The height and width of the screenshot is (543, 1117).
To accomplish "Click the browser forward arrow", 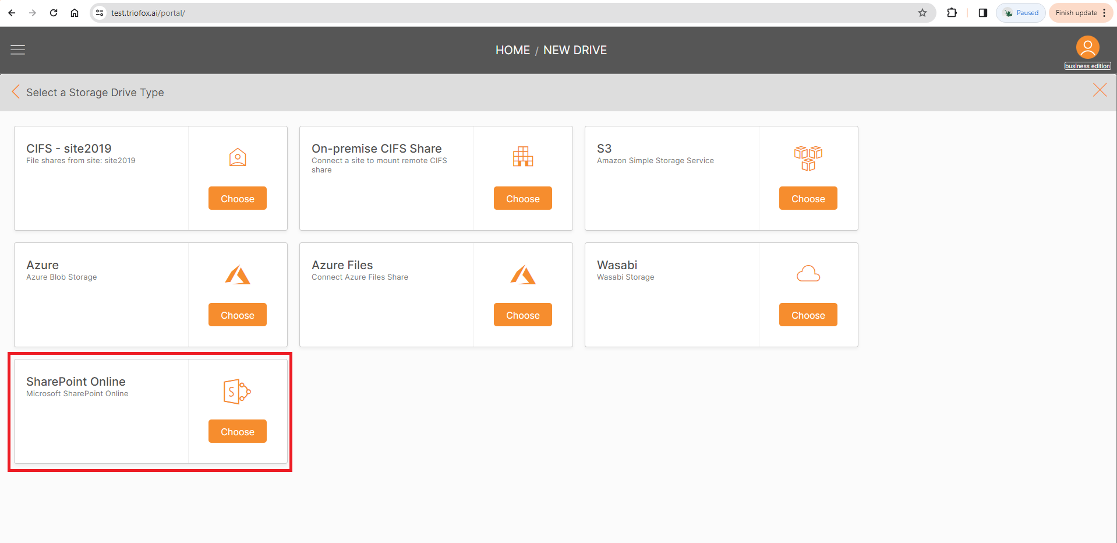I will pyautogui.click(x=33, y=13).
